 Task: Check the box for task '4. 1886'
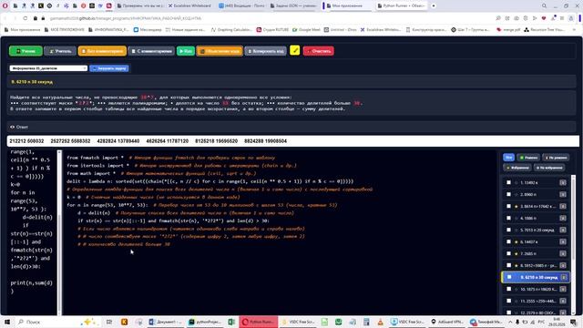pyautogui.click(x=508, y=219)
